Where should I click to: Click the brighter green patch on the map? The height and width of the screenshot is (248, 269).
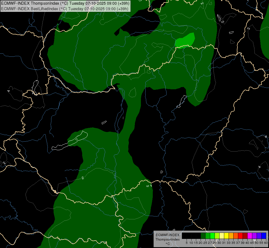click(x=185, y=41)
